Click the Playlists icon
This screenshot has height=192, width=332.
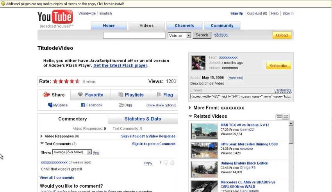tap(121, 94)
